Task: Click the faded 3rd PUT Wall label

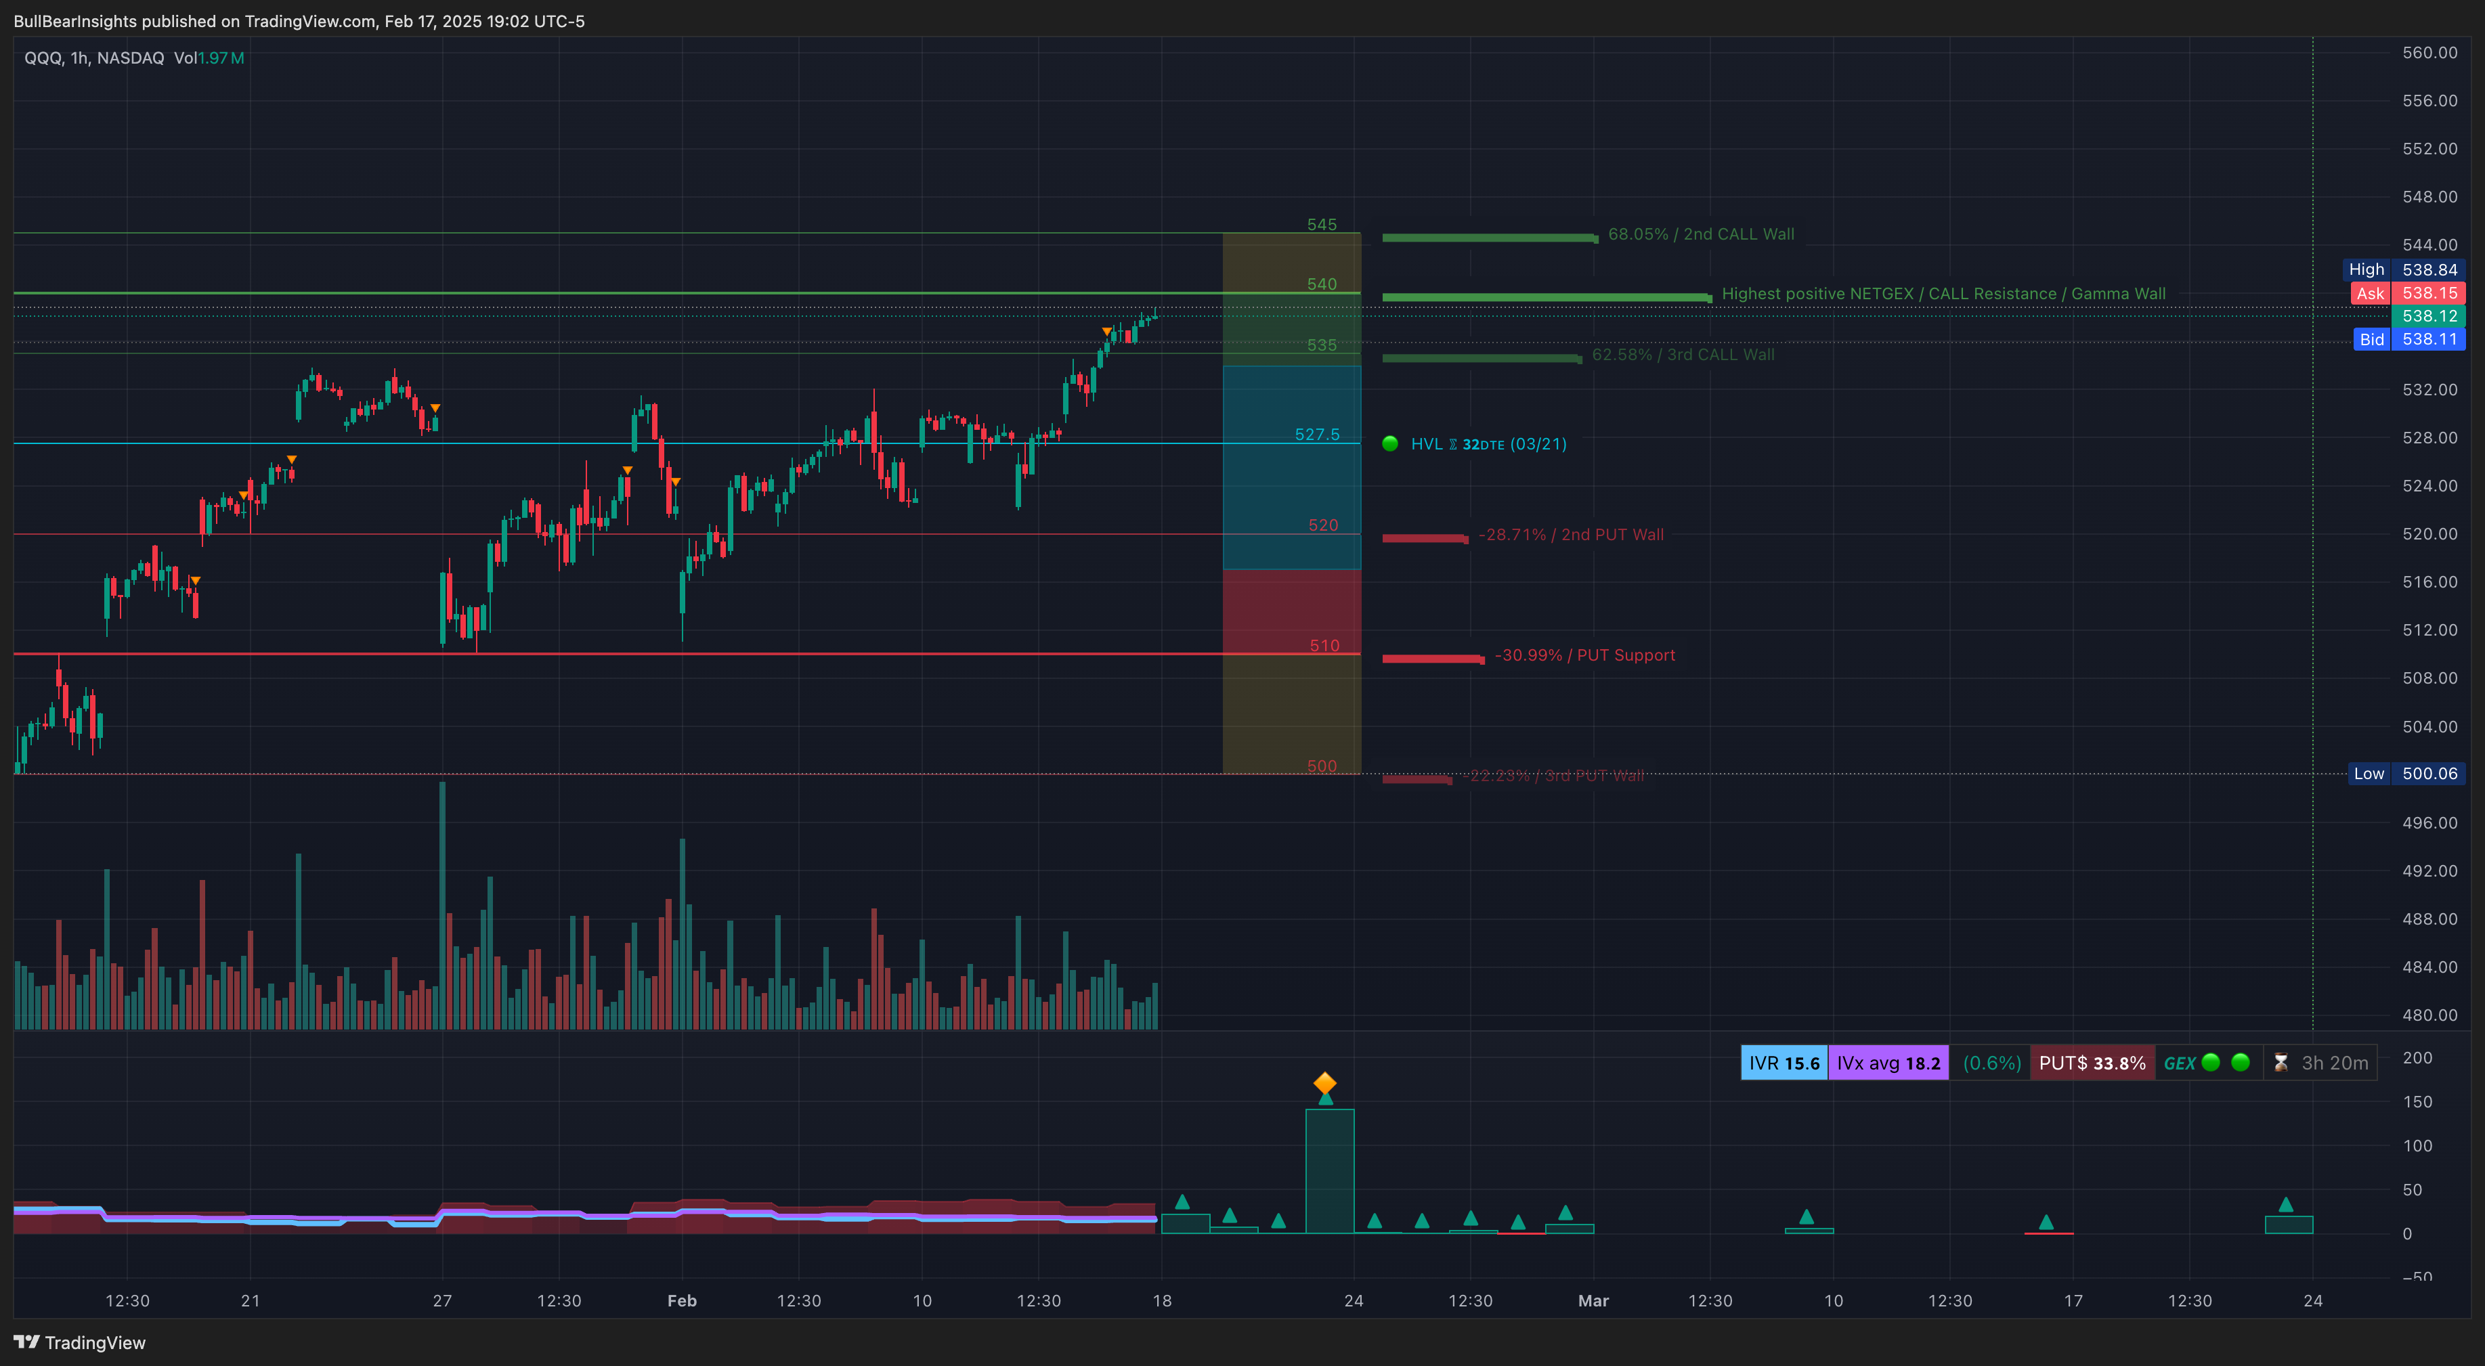Action: click(x=1553, y=776)
